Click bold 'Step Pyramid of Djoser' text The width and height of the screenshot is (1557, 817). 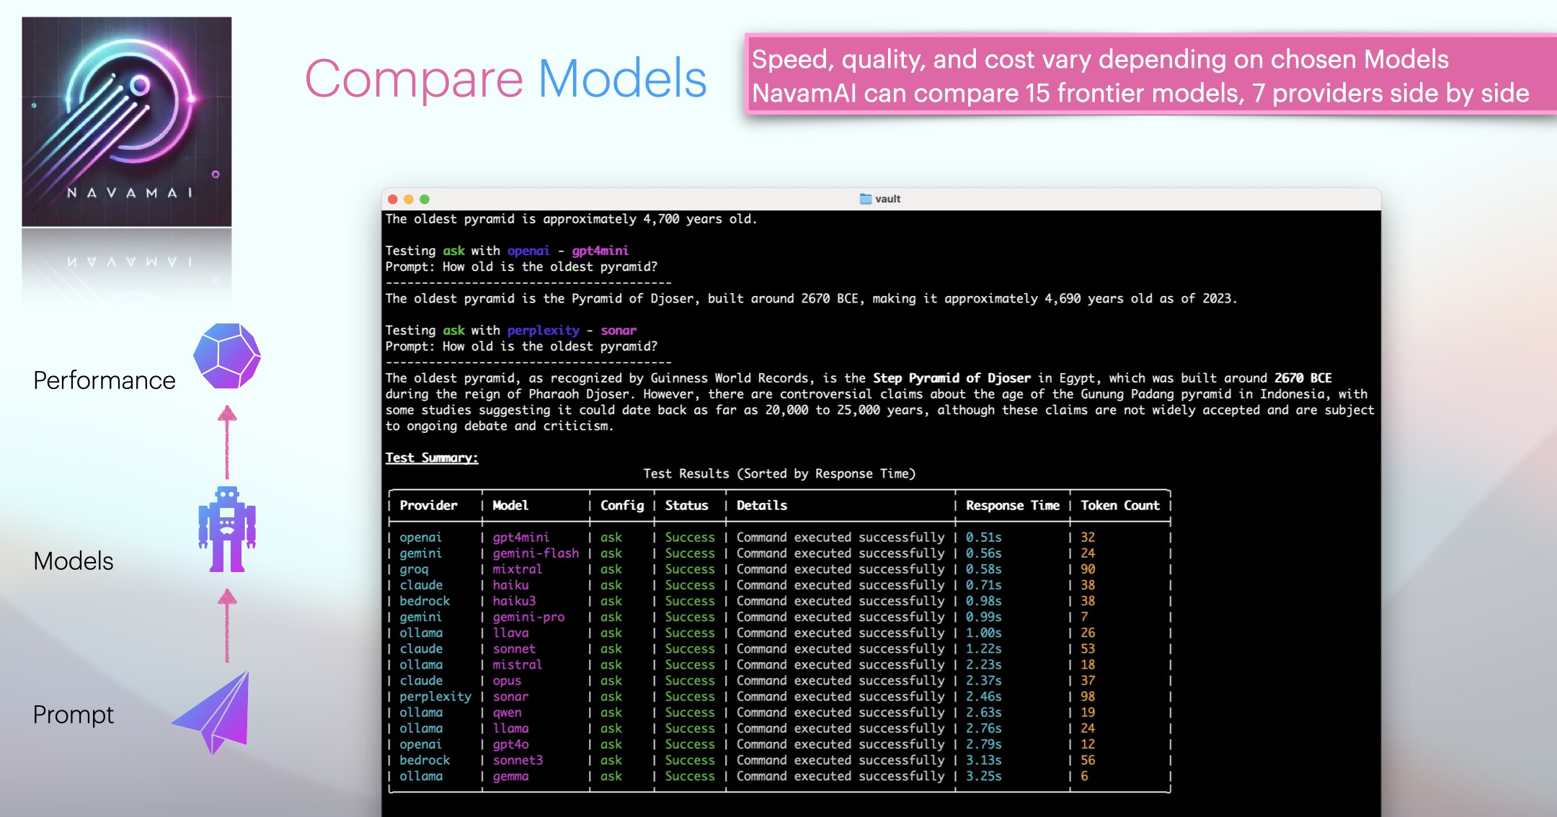coord(951,378)
